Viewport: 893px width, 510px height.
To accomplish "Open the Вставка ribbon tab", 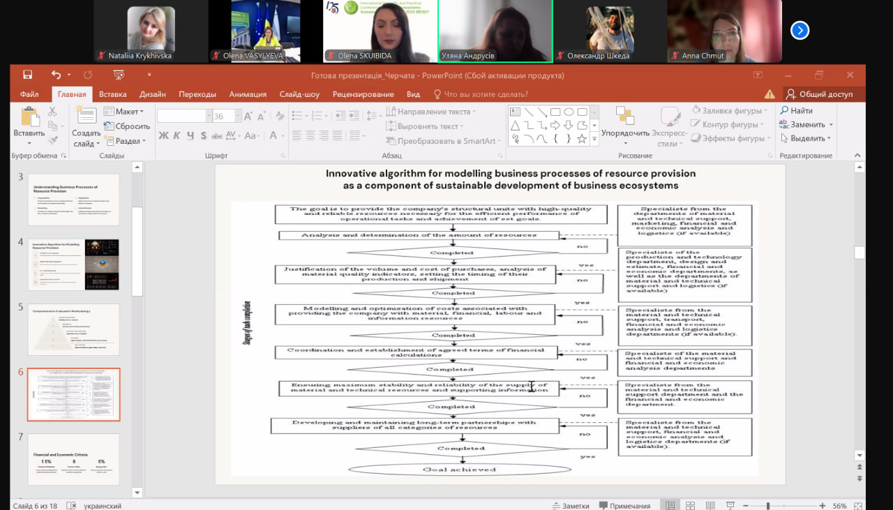I will (x=112, y=94).
